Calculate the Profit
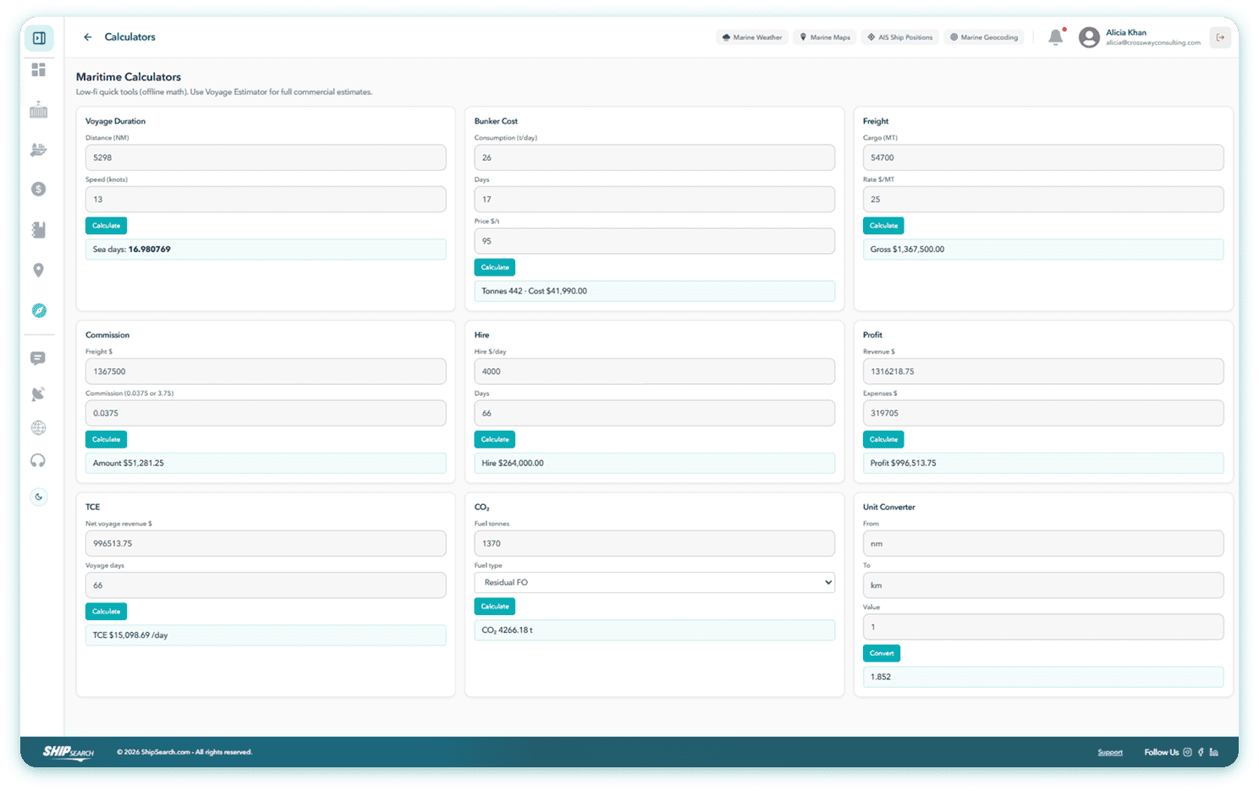Screen dimensions: 1259x791 click(x=883, y=440)
